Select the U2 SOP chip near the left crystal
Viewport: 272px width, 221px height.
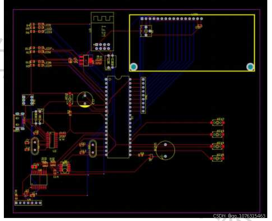pyautogui.click(x=52, y=140)
